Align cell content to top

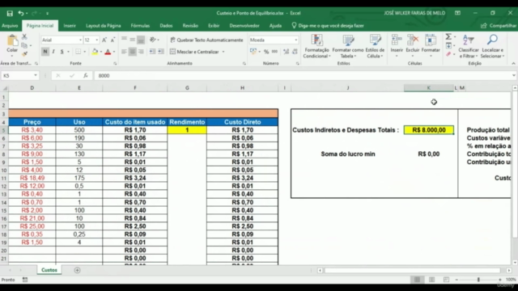tap(124, 40)
